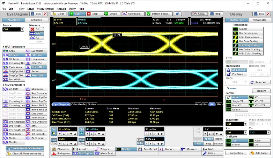Open the Source Ch1 dropdown
This screenshot has width=273, height=158.
(13, 30)
